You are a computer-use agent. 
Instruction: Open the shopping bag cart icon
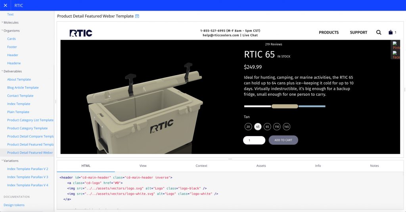pyautogui.click(x=391, y=32)
